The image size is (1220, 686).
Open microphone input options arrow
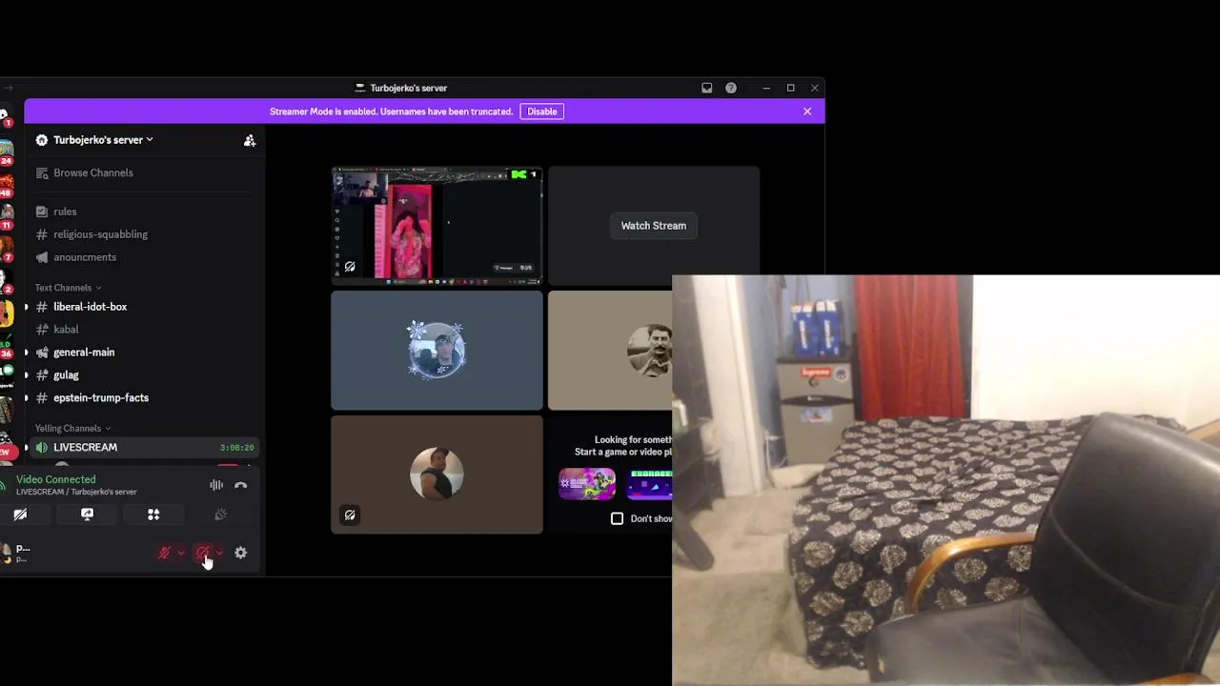click(x=180, y=553)
